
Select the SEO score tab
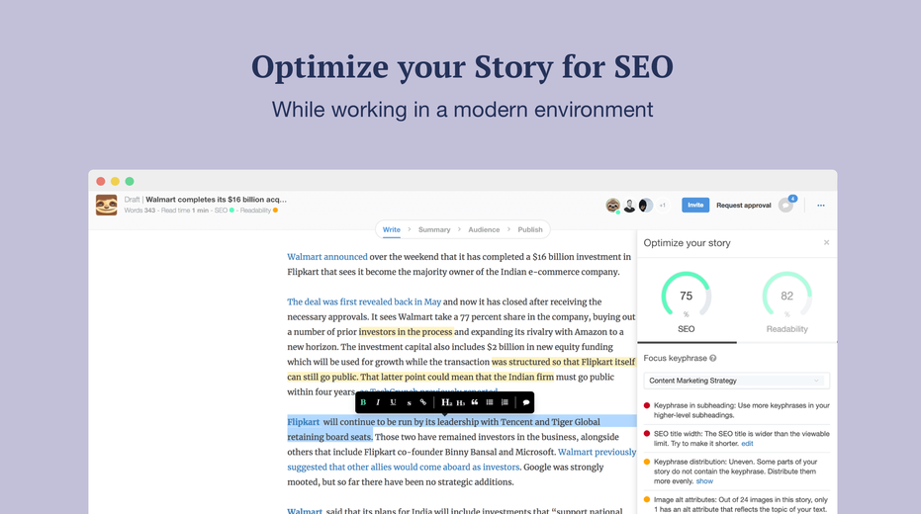coord(687,302)
